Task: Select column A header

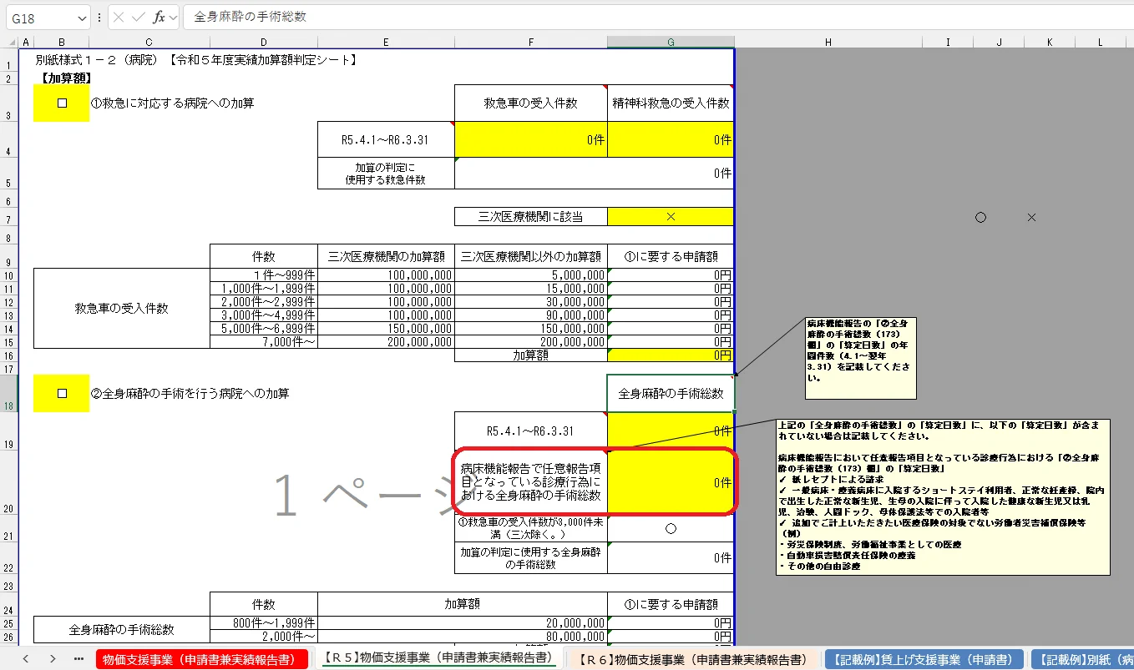Action: [25, 43]
